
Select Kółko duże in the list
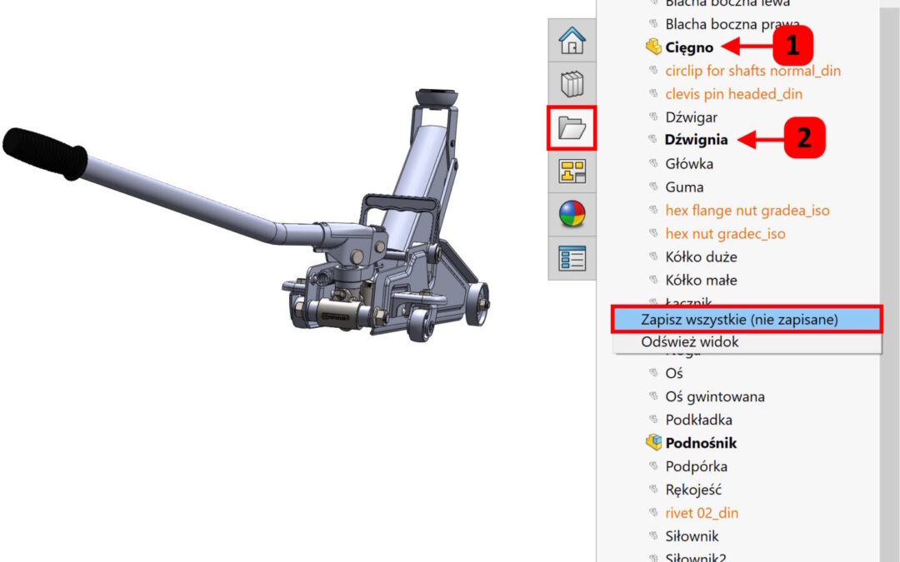click(701, 257)
